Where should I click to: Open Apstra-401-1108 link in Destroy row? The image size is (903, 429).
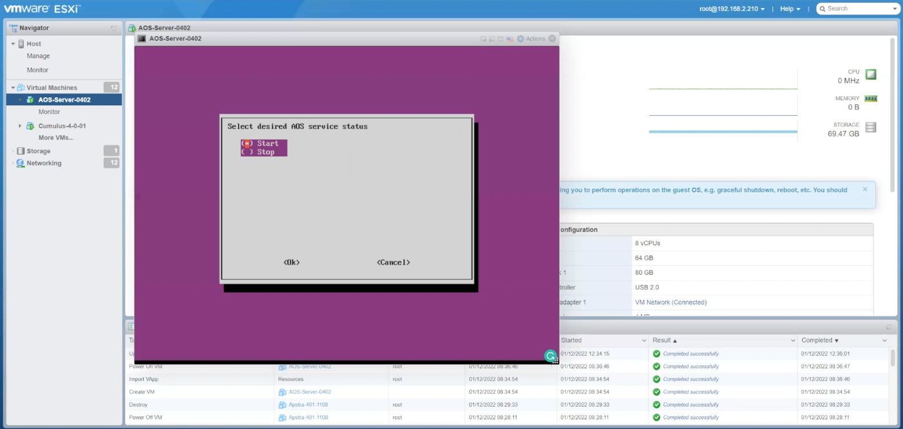pos(308,405)
